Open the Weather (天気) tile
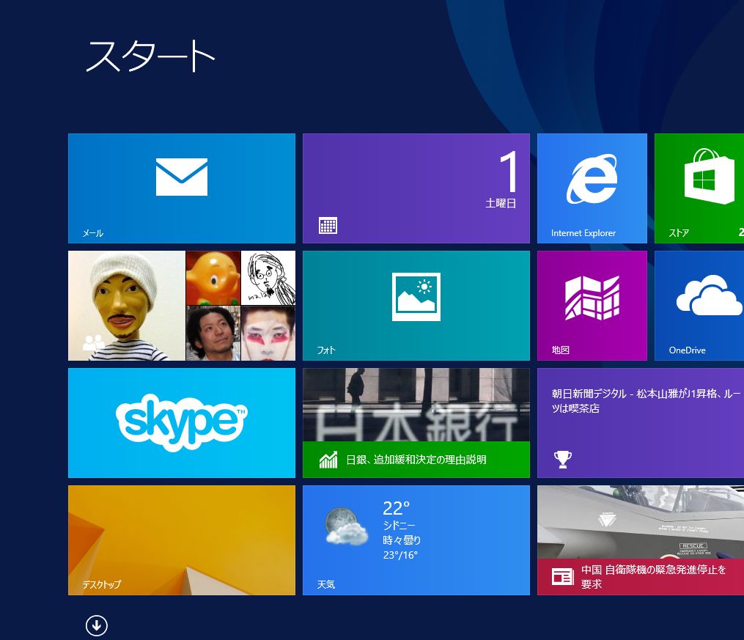Image resolution: width=744 pixels, height=640 pixels. tap(416, 540)
